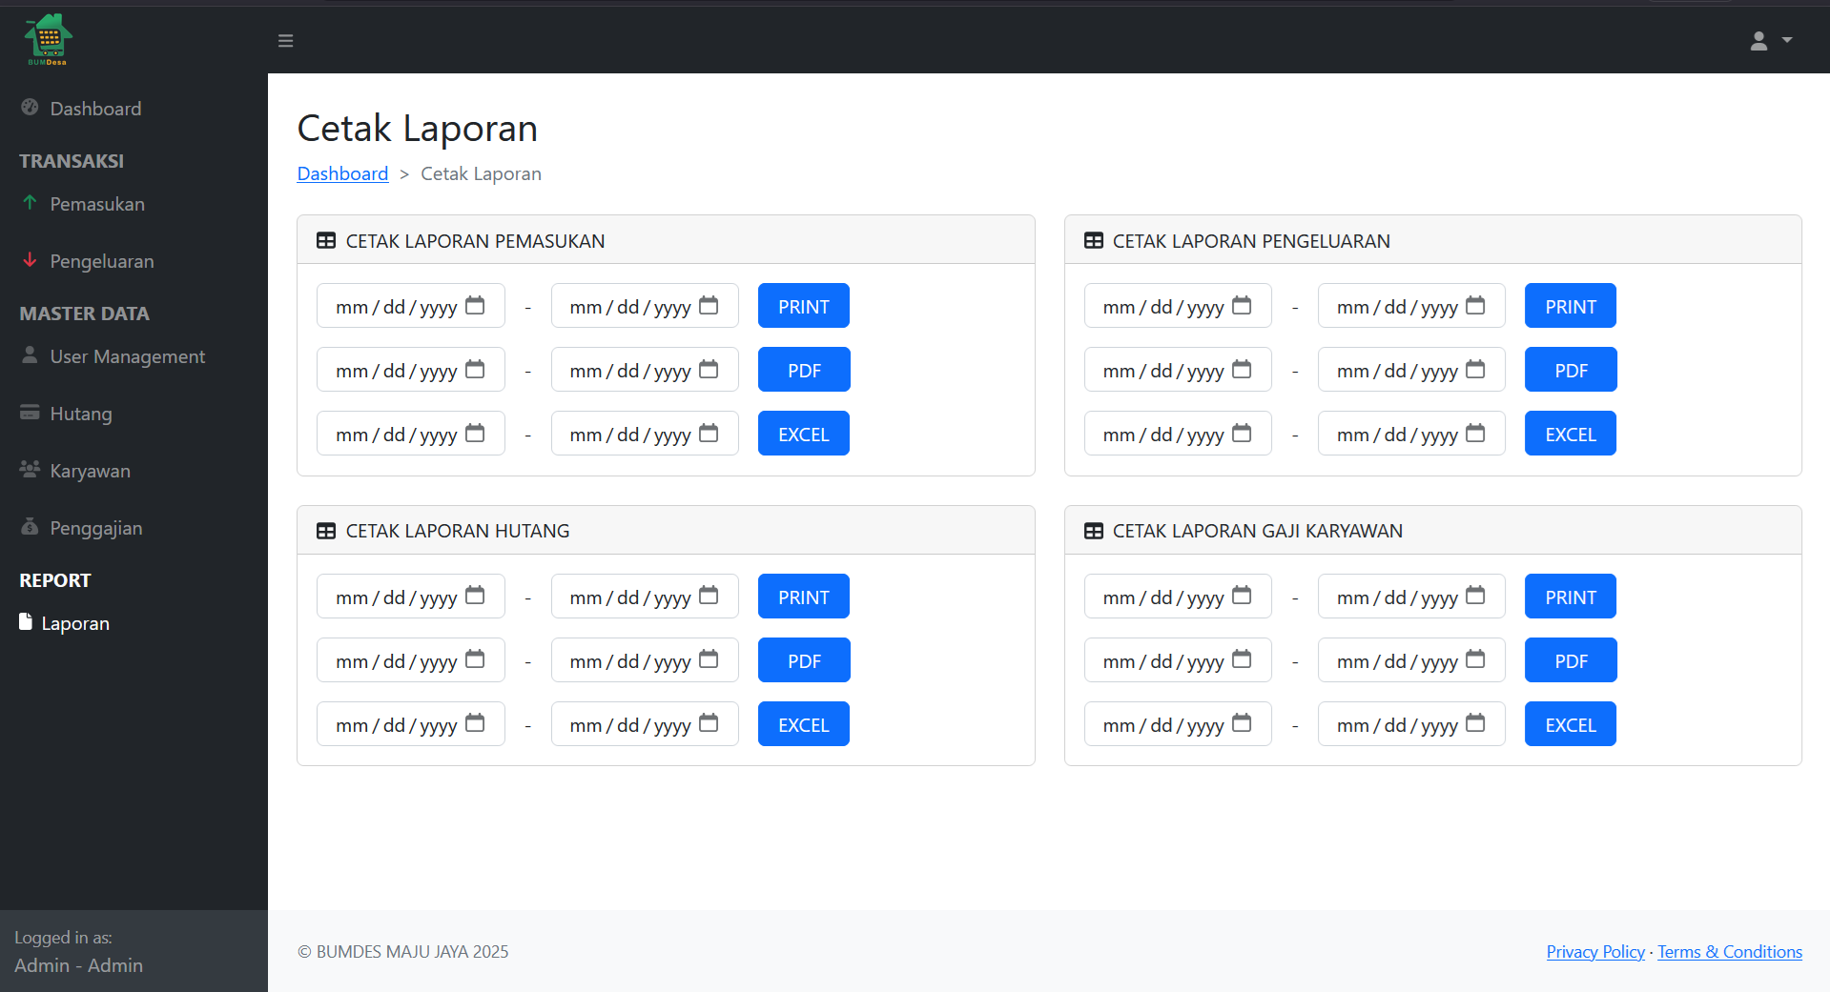Screen dimensions: 1830x992
Task: Open calendar icon of Pengeluaran EXCEL start date
Action: coord(1242,433)
